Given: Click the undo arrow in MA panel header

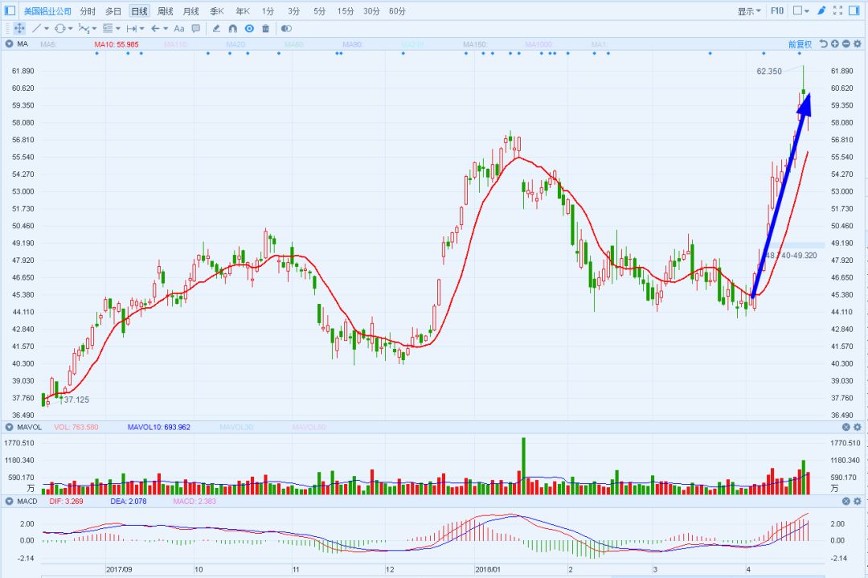Looking at the screenshot, I should pyautogui.click(x=824, y=43).
